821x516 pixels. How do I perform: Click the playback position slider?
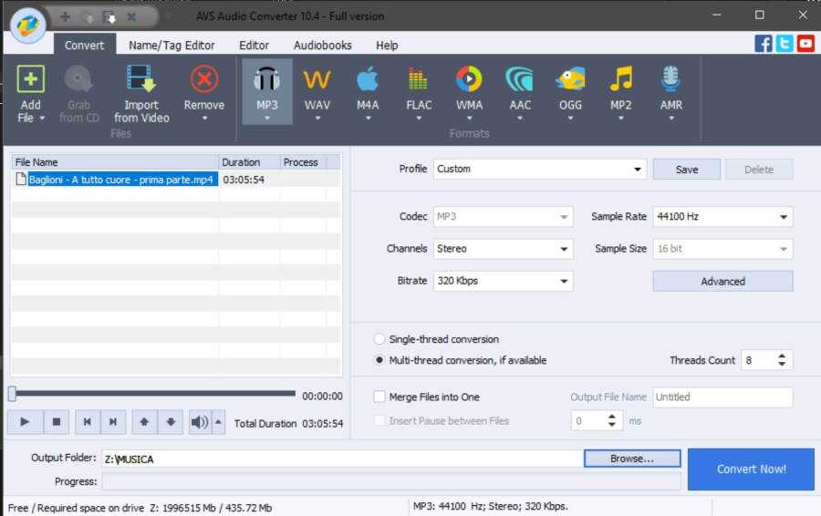coord(151,394)
